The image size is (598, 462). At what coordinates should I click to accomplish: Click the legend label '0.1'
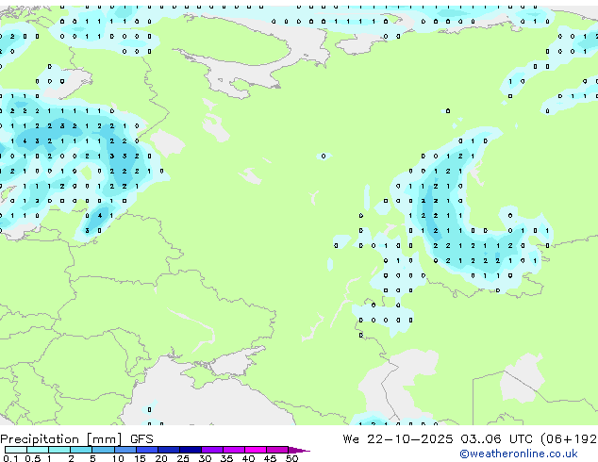tap(10, 458)
